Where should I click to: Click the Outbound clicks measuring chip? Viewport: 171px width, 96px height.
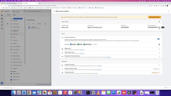pyautogui.click(x=88, y=45)
